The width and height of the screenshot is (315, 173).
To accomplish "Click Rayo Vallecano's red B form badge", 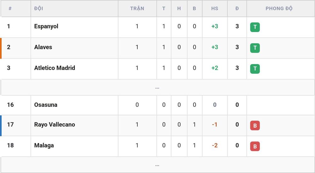I will point(255,126).
